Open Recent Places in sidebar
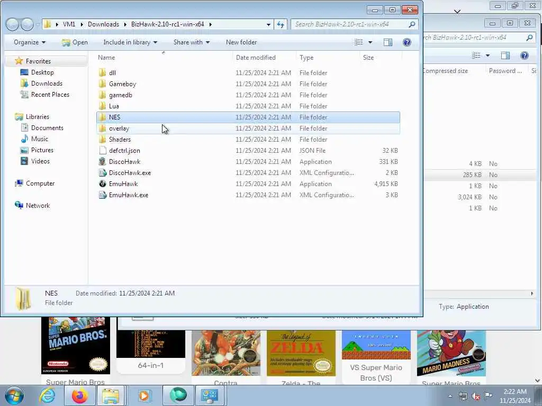The height and width of the screenshot is (406, 542). (50, 94)
